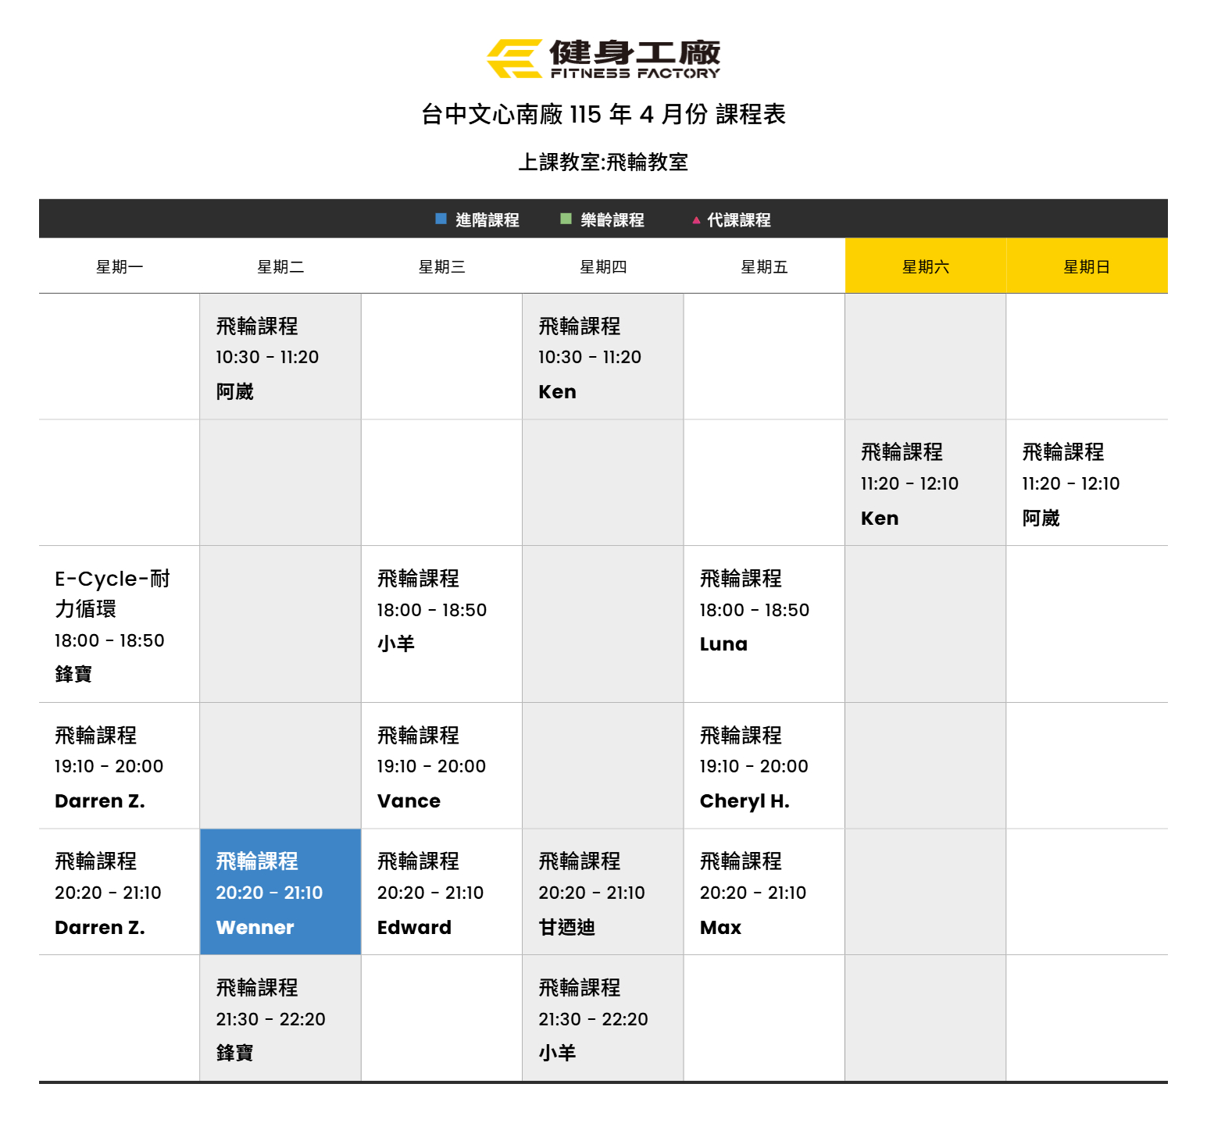
Task: Open Sunday 11:20 class by 阿崴
Action: point(1086,483)
